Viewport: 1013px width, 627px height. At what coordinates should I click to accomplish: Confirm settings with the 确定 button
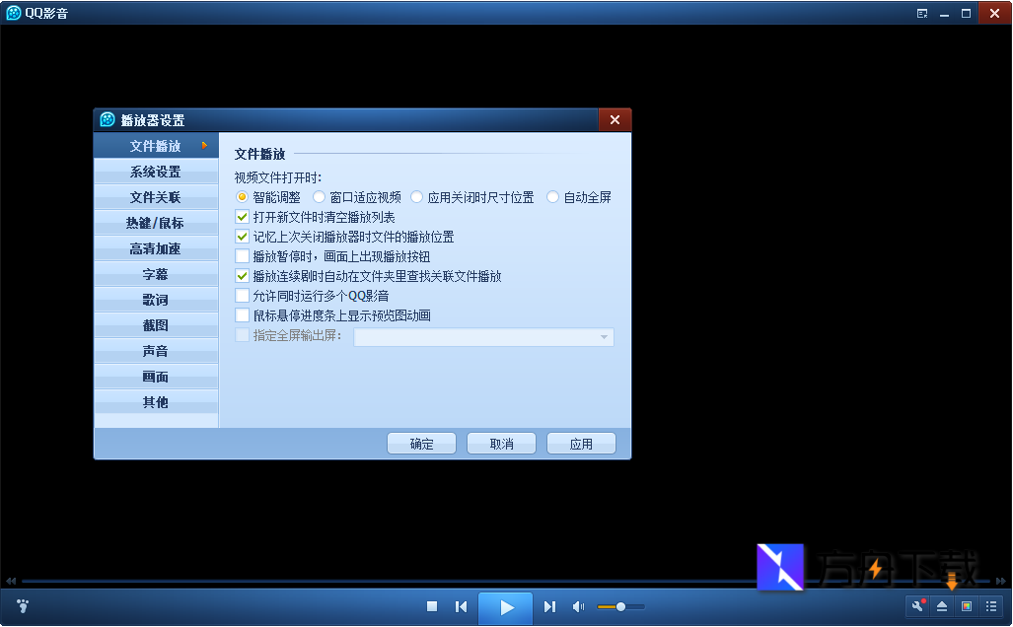point(421,443)
